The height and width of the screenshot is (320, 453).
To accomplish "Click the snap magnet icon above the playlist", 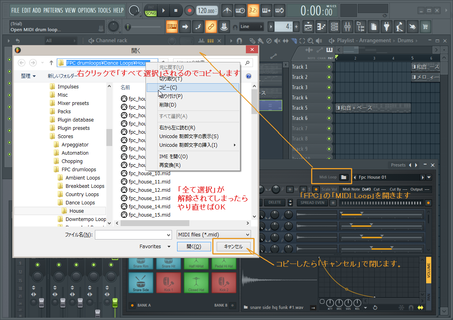I will click(x=239, y=40).
